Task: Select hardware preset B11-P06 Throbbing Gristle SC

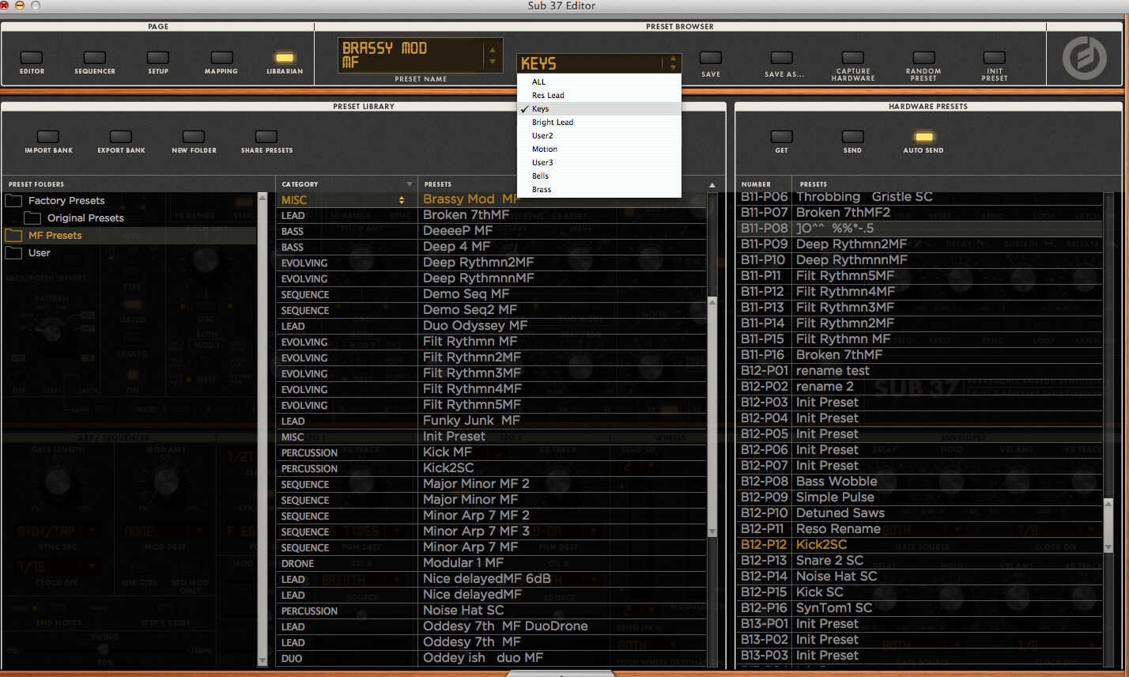Action: 919,197
